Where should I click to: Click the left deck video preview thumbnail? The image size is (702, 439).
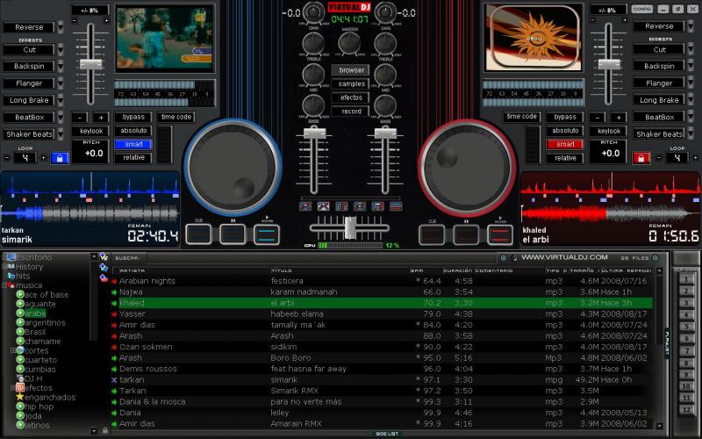point(164,39)
